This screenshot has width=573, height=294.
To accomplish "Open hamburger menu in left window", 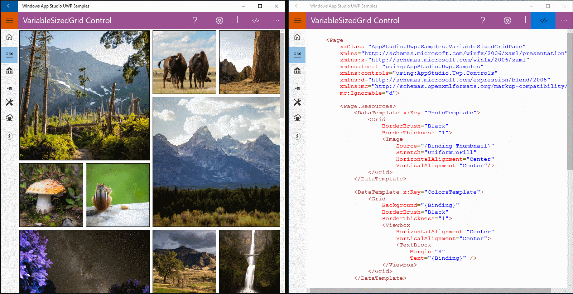I will [x=9, y=20].
